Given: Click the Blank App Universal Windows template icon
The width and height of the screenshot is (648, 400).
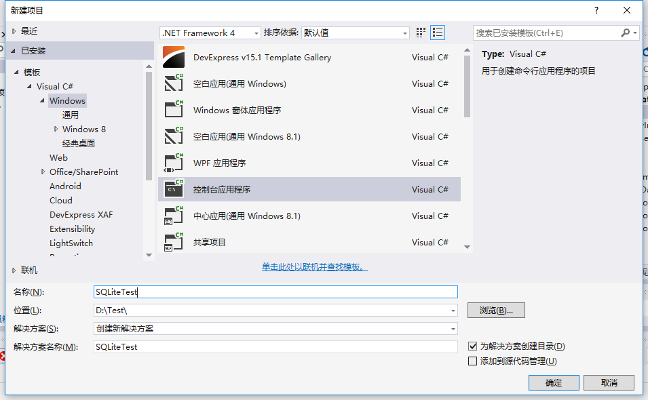Looking at the screenshot, I should (x=174, y=83).
